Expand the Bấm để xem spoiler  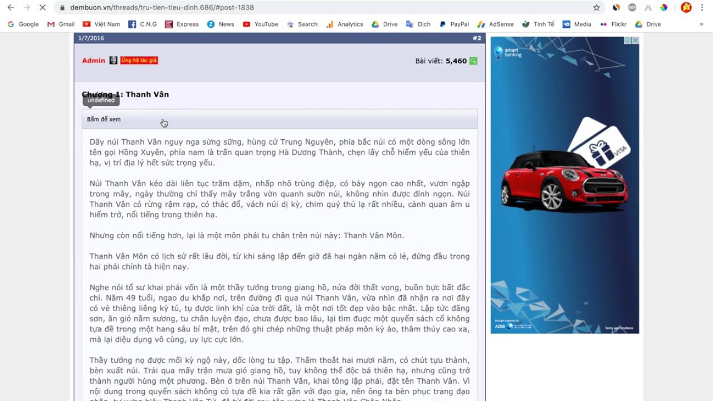(x=280, y=119)
